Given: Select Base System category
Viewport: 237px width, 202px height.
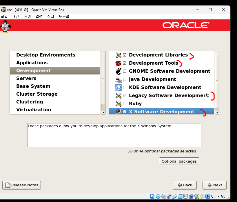Looking at the screenshot, I should pos(55,86).
